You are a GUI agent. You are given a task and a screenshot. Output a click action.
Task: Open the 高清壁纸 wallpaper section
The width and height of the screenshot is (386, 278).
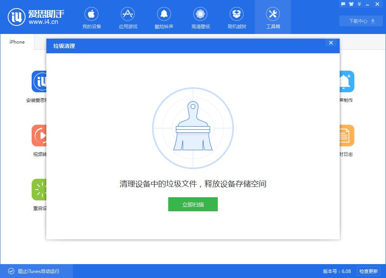tap(200, 17)
